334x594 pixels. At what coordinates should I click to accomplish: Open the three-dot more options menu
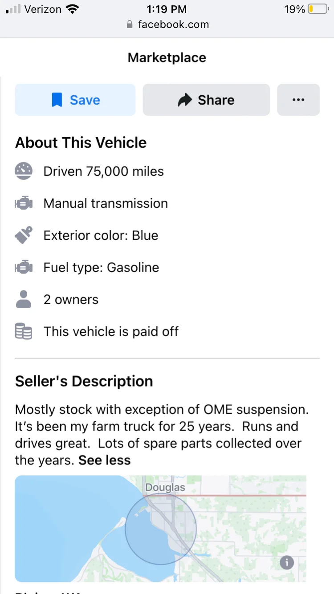pyautogui.click(x=298, y=100)
